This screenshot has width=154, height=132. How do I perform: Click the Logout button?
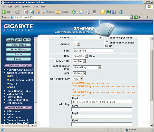18,59
